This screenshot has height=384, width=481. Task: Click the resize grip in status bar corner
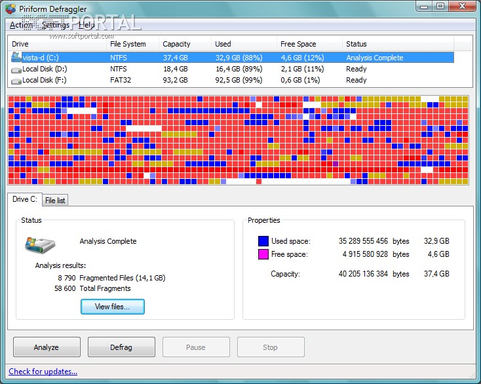point(471,374)
